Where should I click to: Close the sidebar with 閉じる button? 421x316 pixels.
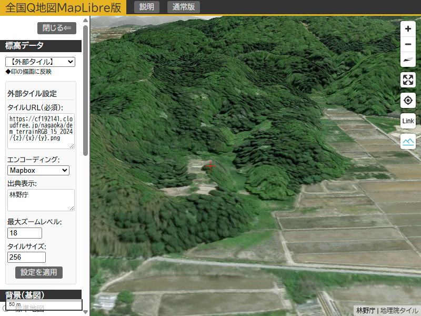[57, 28]
